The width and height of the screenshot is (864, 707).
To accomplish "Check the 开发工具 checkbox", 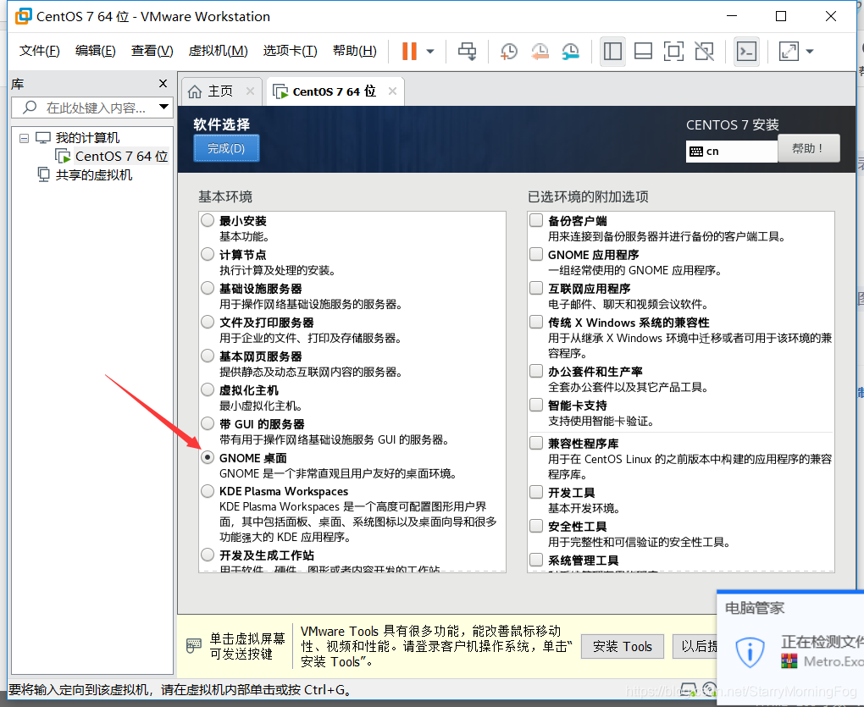I will click(535, 492).
